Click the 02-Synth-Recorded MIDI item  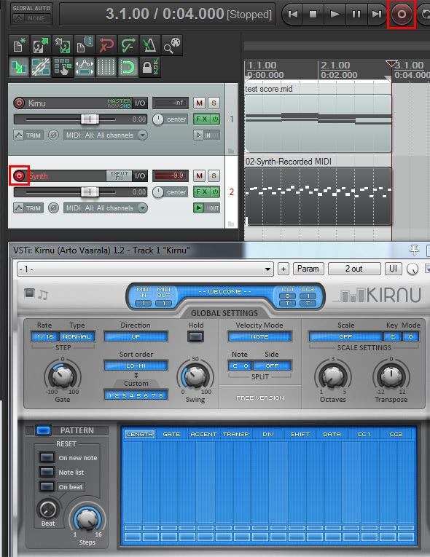click(x=318, y=196)
